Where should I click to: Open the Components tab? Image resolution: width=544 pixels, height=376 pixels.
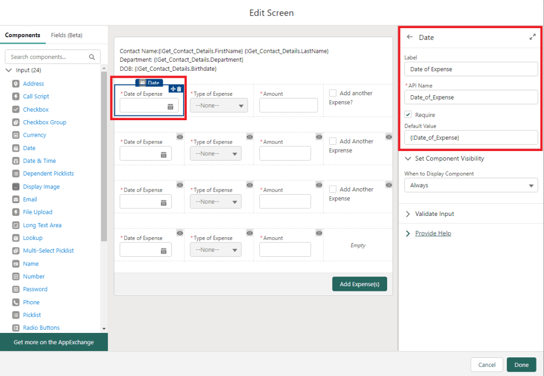tap(22, 35)
